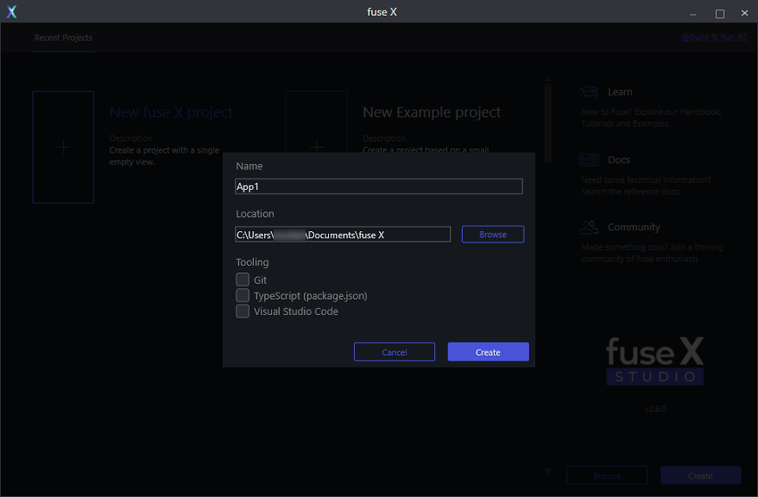Screen dimensions: 758x497
Task: Click the project list scrollbar thumb
Action: (x=548, y=123)
